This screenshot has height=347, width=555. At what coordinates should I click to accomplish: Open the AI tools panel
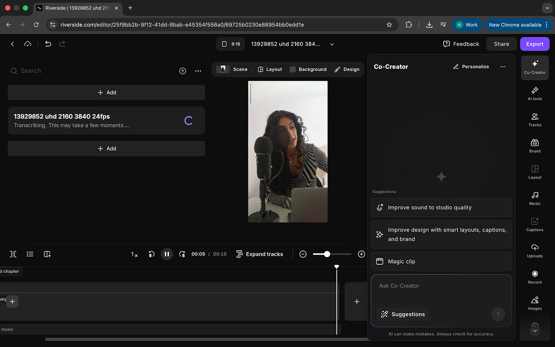(534, 94)
